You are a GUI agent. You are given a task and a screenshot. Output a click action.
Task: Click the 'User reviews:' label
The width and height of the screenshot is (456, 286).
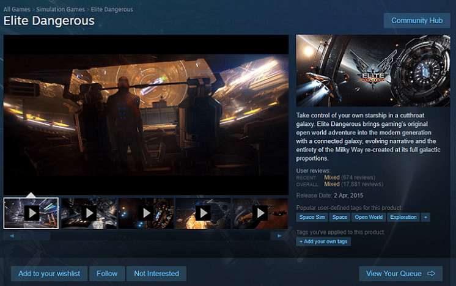point(313,170)
